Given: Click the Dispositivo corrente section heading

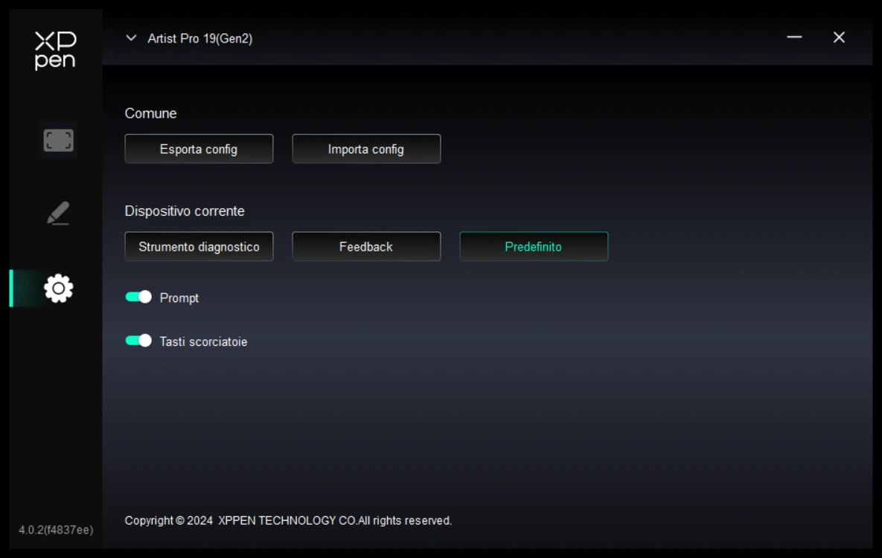Looking at the screenshot, I should click(185, 211).
